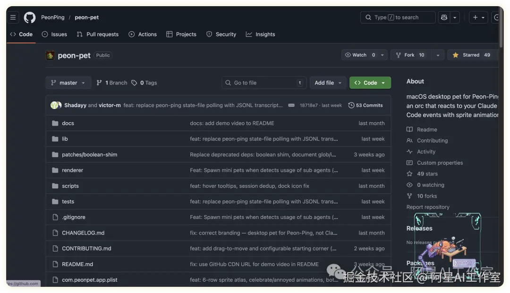
Task: Click the Watch button
Action: [x=360, y=55]
